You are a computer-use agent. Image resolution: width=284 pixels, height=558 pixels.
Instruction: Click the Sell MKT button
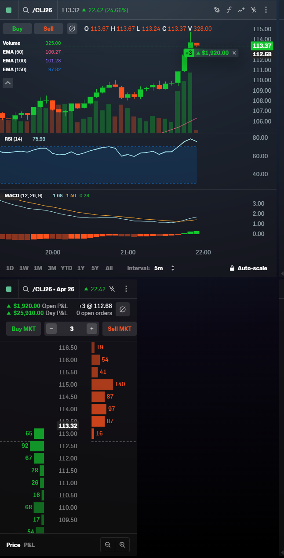pyautogui.click(x=120, y=329)
